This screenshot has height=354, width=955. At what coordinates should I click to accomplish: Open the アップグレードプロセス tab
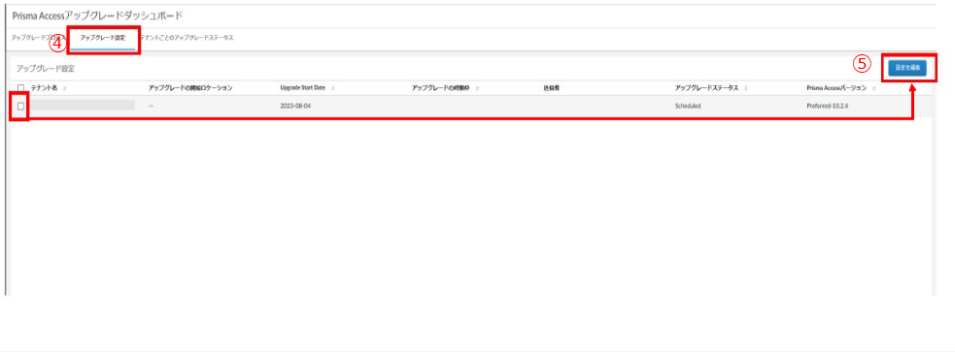tap(38, 38)
